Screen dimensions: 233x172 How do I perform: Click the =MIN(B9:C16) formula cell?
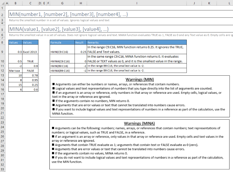point(62,66)
